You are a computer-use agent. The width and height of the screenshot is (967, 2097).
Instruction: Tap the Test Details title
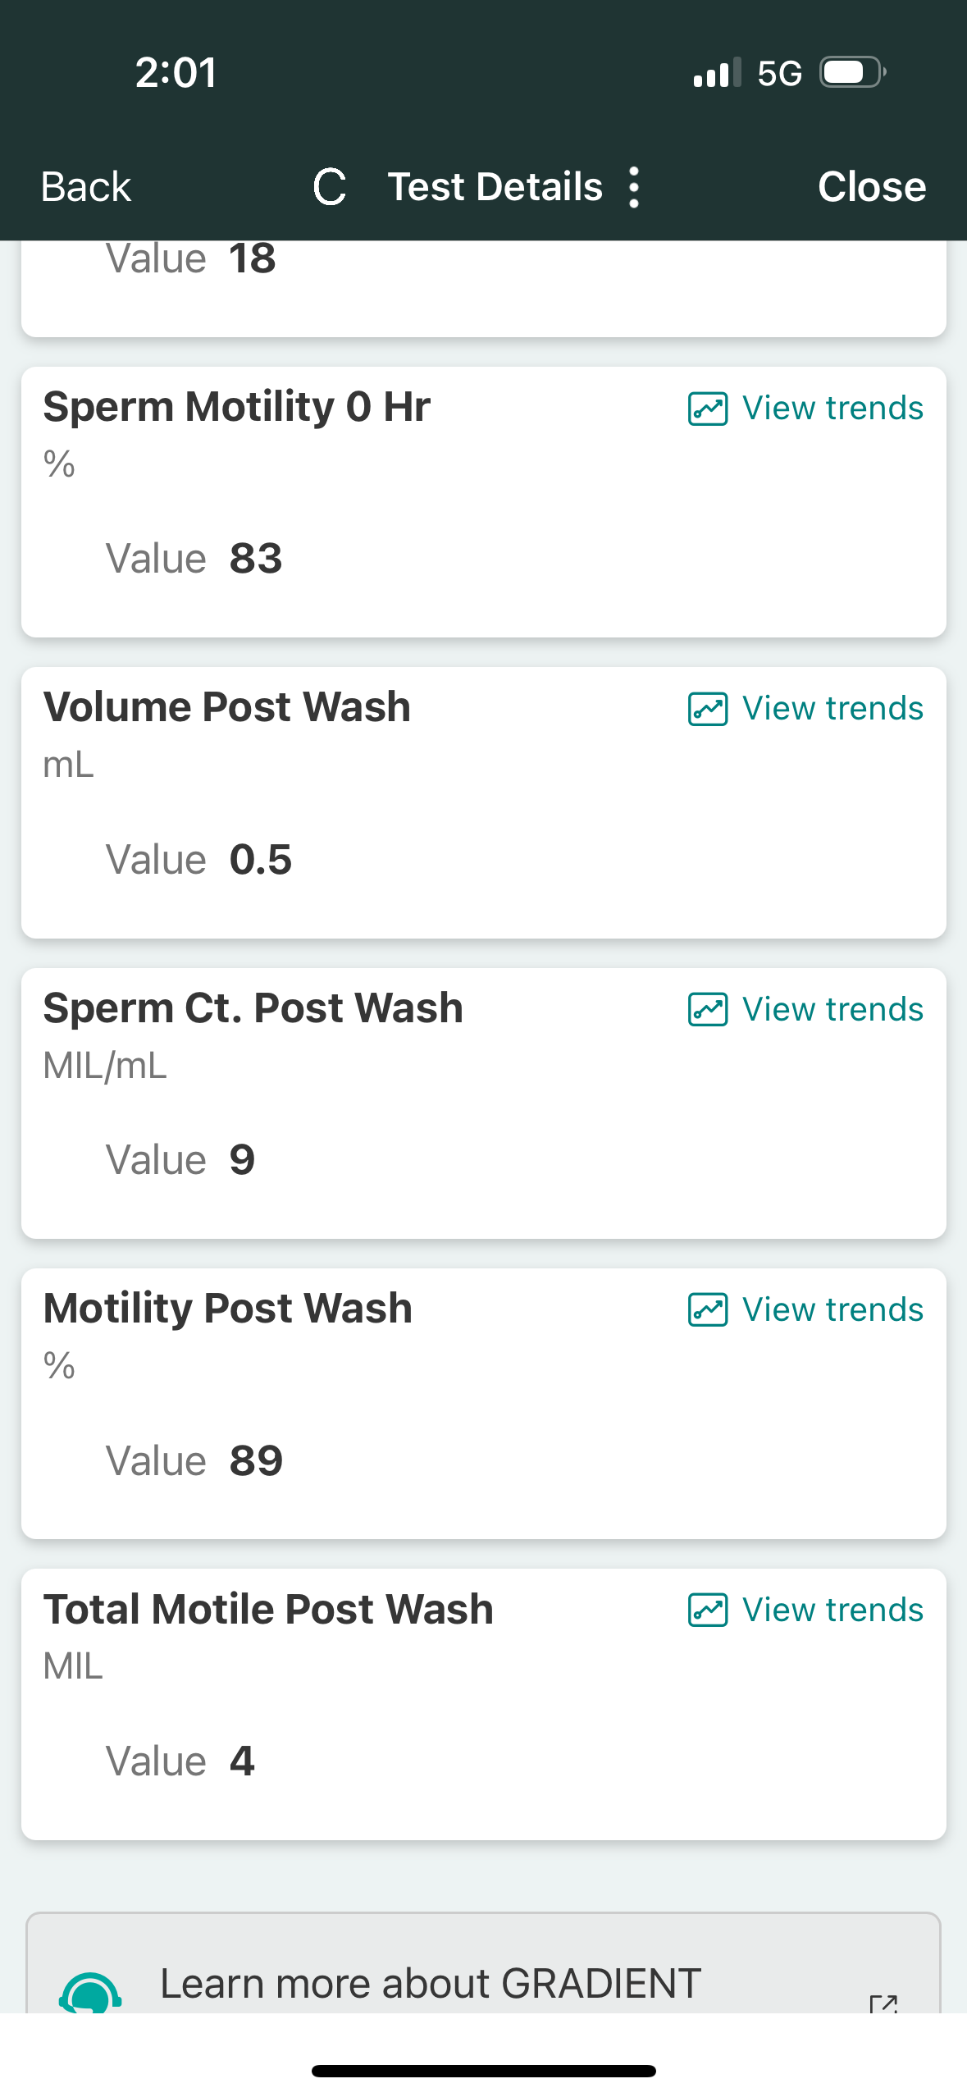(495, 187)
